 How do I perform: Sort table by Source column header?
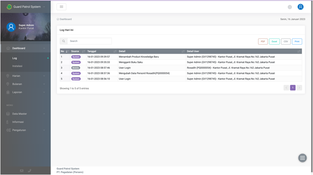[77, 51]
